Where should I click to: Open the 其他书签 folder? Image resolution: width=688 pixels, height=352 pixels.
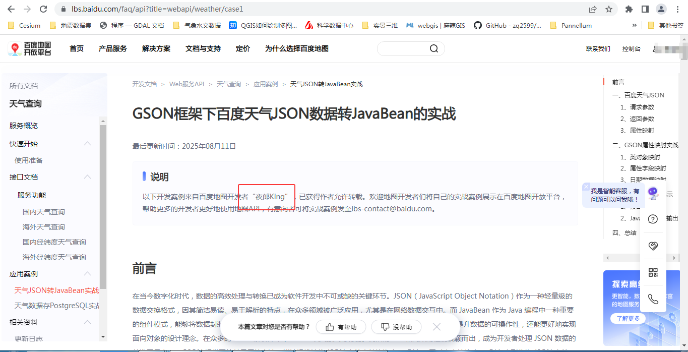click(x=665, y=25)
